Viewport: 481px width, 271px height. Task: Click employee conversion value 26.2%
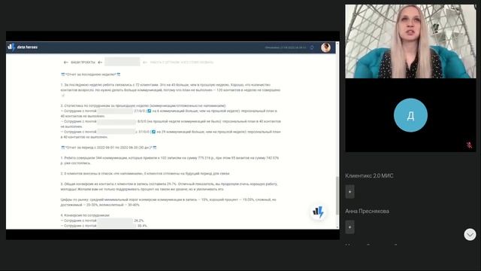(x=138, y=221)
